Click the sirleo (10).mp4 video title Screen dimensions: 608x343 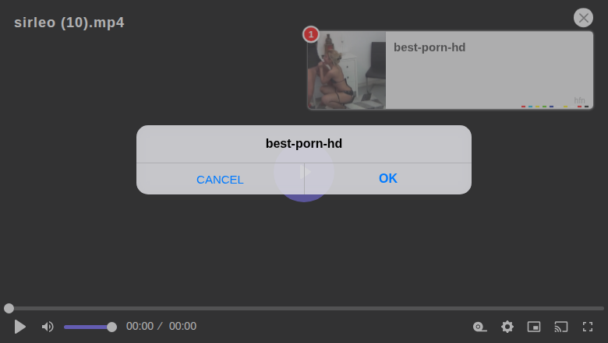pyautogui.click(x=69, y=23)
